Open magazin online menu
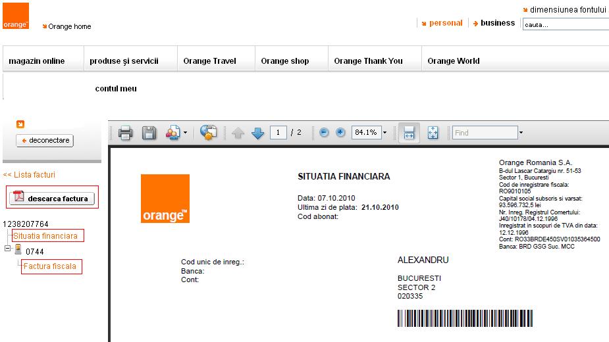Image resolution: width=609 pixels, height=342 pixels. tap(37, 61)
